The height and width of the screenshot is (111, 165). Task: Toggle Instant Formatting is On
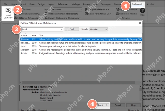click(98, 14)
